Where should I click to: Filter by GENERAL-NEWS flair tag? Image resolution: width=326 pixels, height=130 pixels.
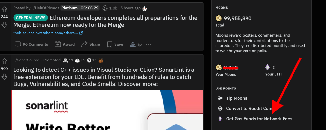click(x=31, y=18)
